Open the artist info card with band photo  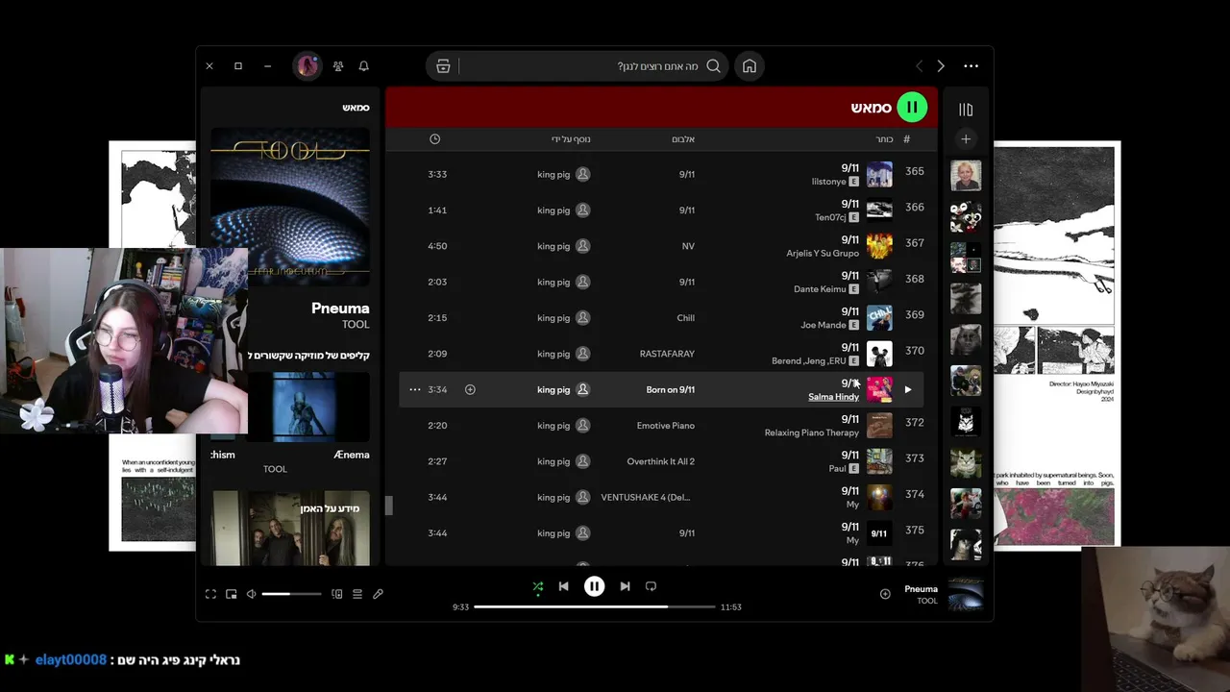pos(290,528)
